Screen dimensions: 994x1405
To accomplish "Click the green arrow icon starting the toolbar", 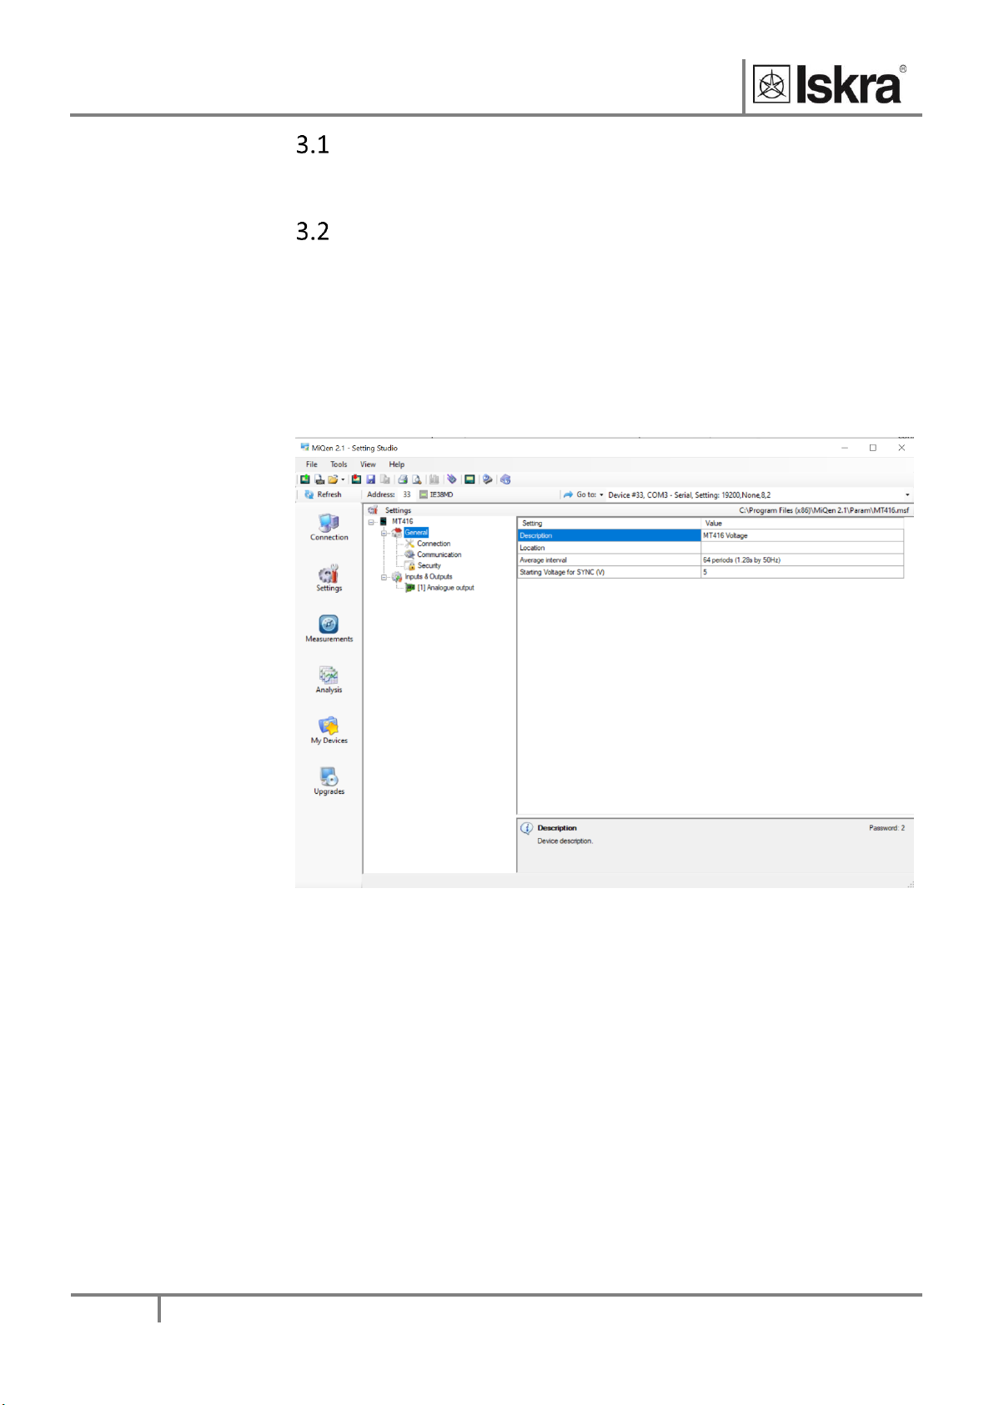I will click(305, 479).
